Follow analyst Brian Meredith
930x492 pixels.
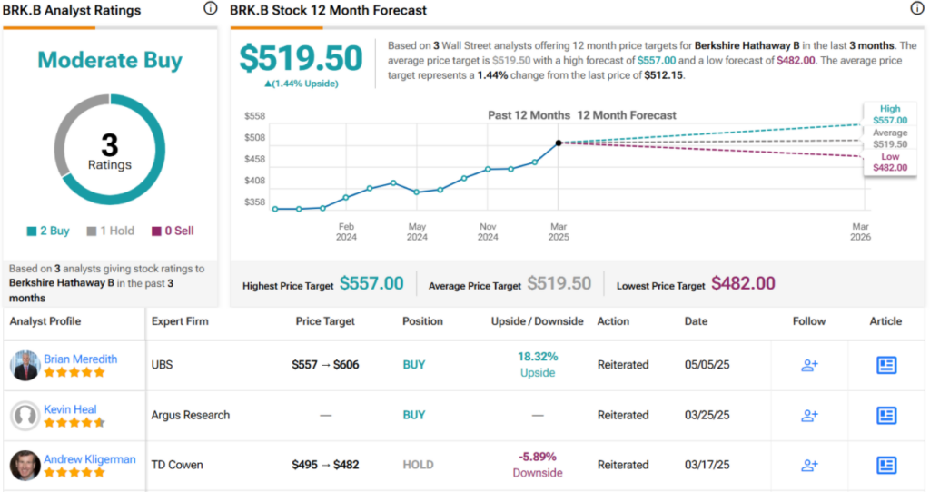(809, 365)
